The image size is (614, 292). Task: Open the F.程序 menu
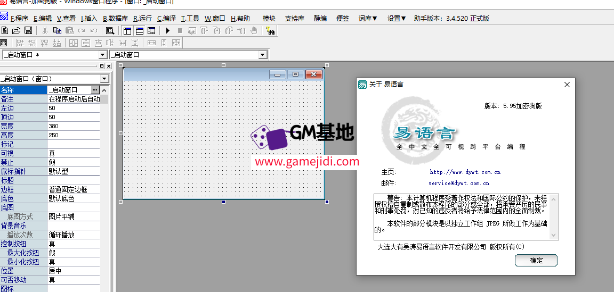tap(19, 19)
